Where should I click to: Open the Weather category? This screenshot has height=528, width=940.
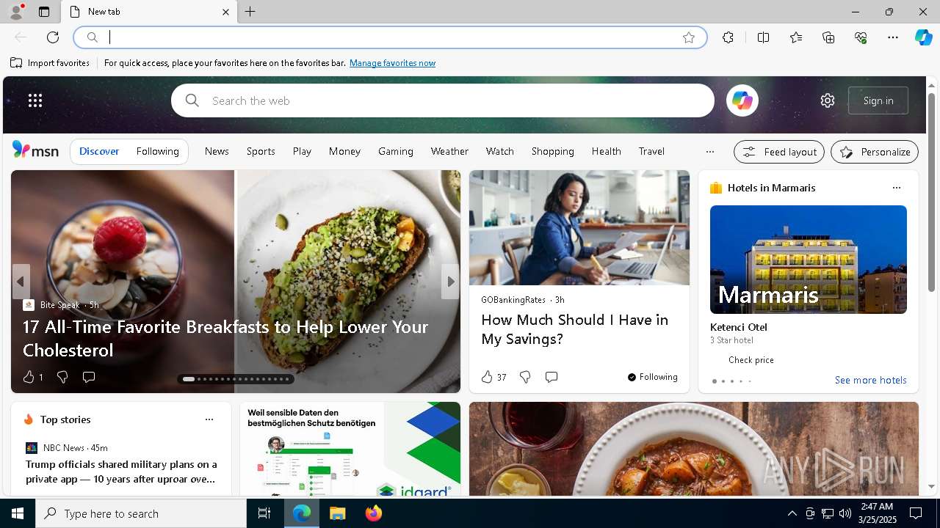[x=449, y=151]
